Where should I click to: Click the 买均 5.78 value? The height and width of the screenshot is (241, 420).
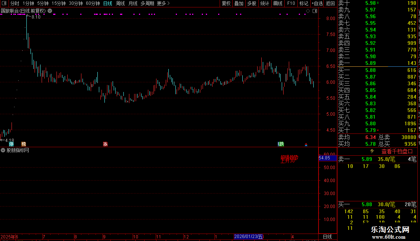click(371, 144)
